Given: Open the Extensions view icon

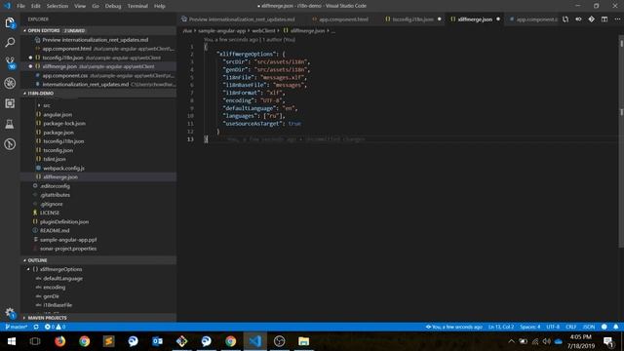Looking at the screenshot, I should pyautogui.click(x=10, y=103).
